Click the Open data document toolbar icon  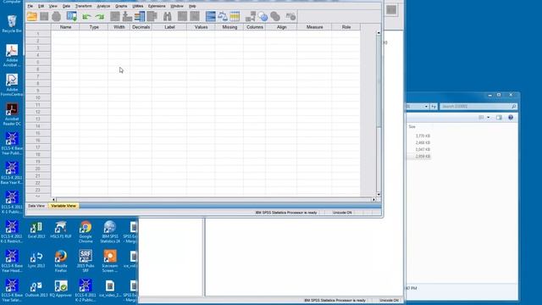point(32,16)
